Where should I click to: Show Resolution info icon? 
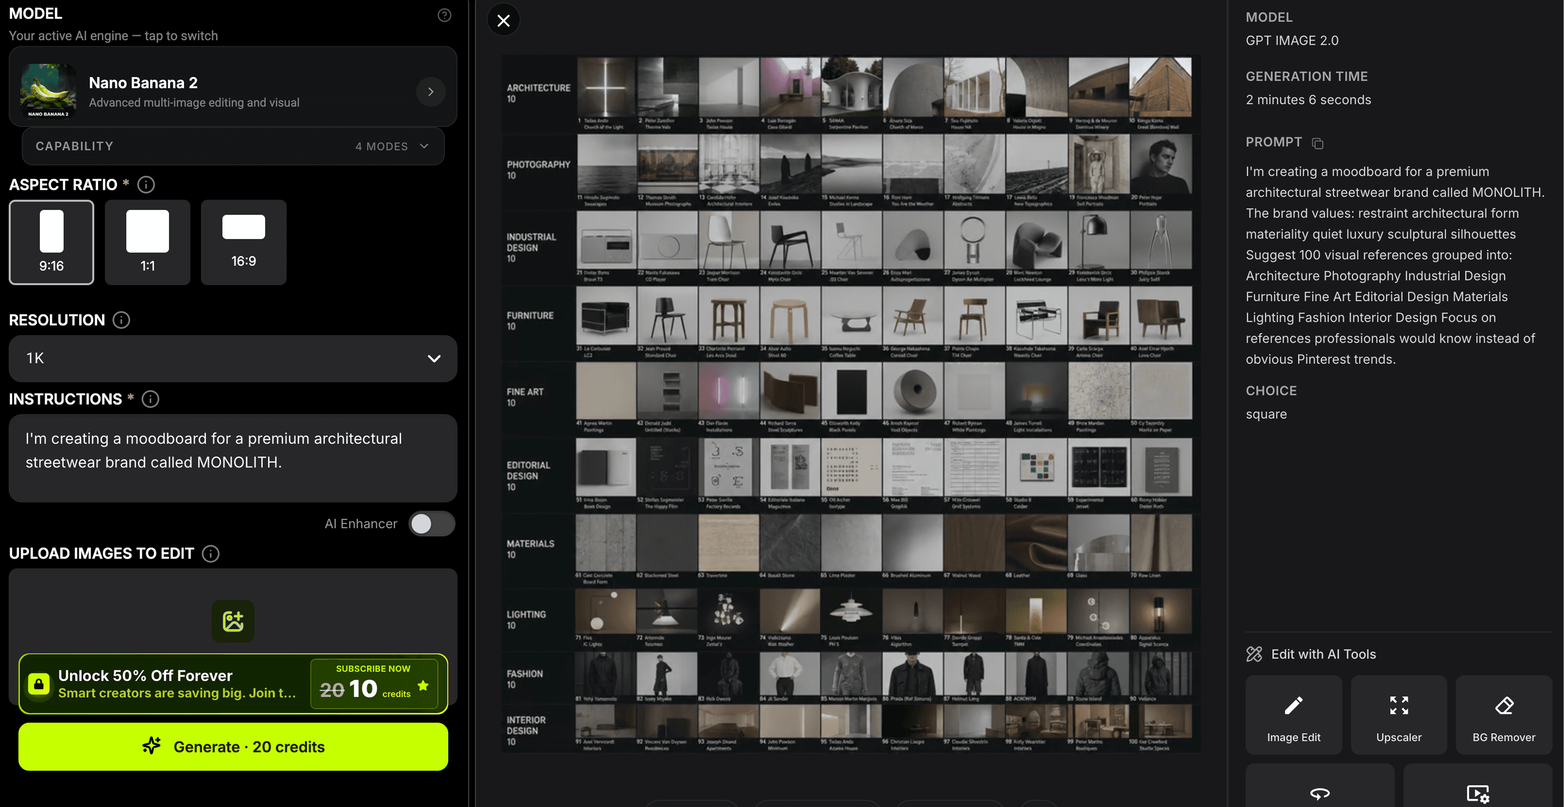pos(122,319)
